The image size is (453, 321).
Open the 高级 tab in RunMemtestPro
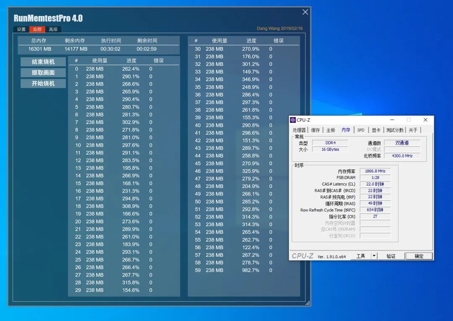pyautogui.click(x=53, y=29)
